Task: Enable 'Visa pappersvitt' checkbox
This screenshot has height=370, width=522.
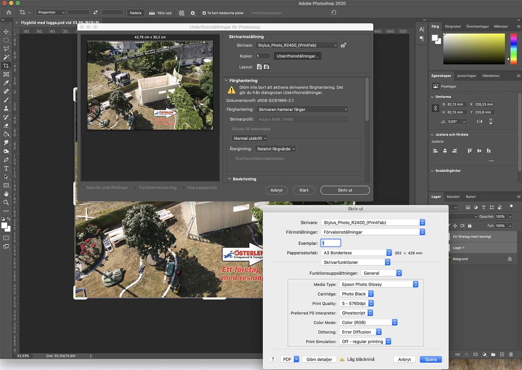Action: pyautogui.click(x=183, y=188)
